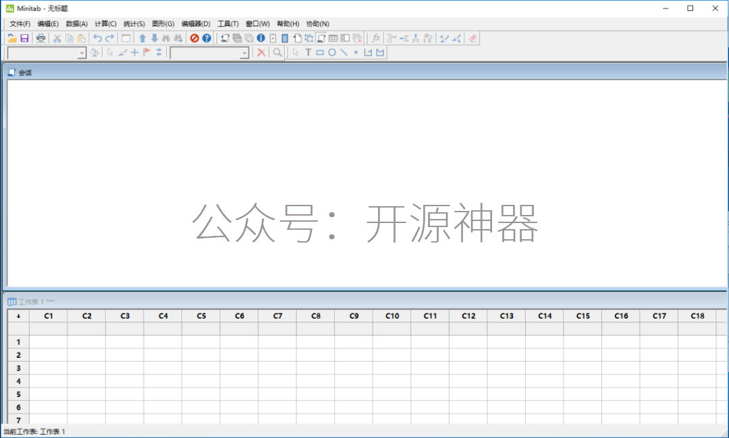Go to next command with down arrow
The height and width of the screenshot is (438, 729).
155,38
